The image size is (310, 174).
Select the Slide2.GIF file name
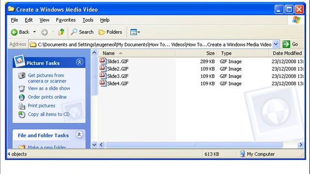(118, 69)
